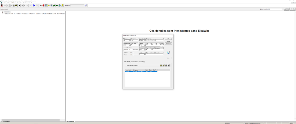Confirm the dialog with OK button
Viewport: 296px width, 124px height.
168,39
